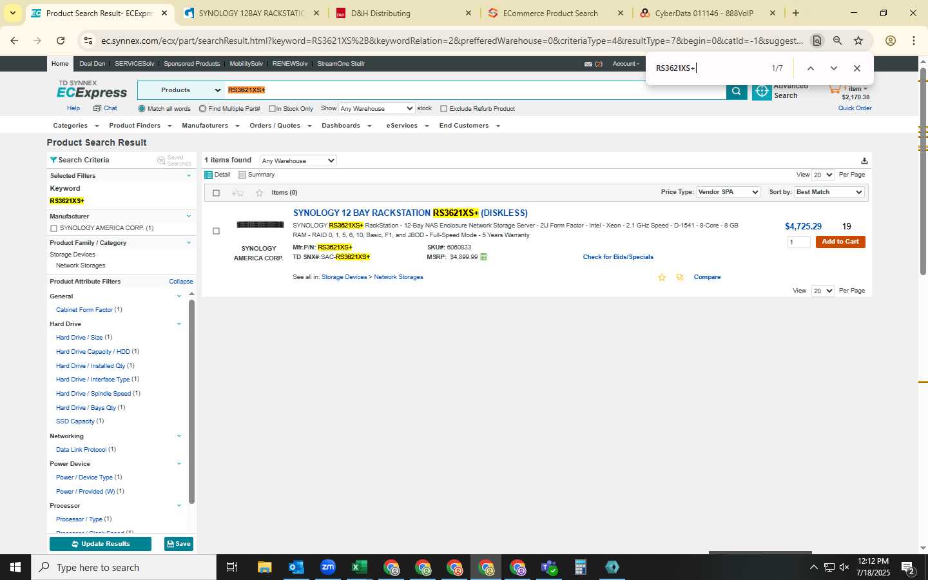Open Price Type Vendor SPA dropdown

(728, 192)
